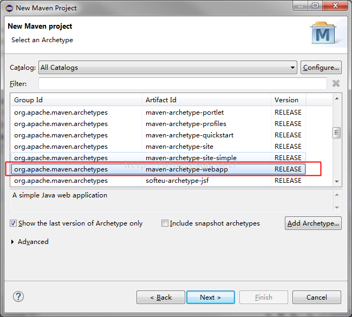This screenshot has height=317, width=352.
Task: Click the Configure... button
Action: click(321, 67)
